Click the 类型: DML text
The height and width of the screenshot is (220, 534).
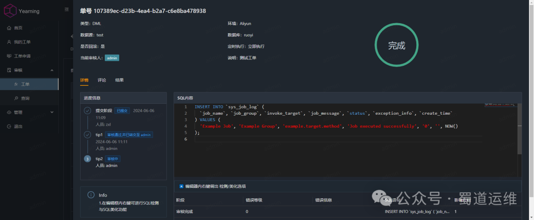pyautogui.click(x=90, y=24)
